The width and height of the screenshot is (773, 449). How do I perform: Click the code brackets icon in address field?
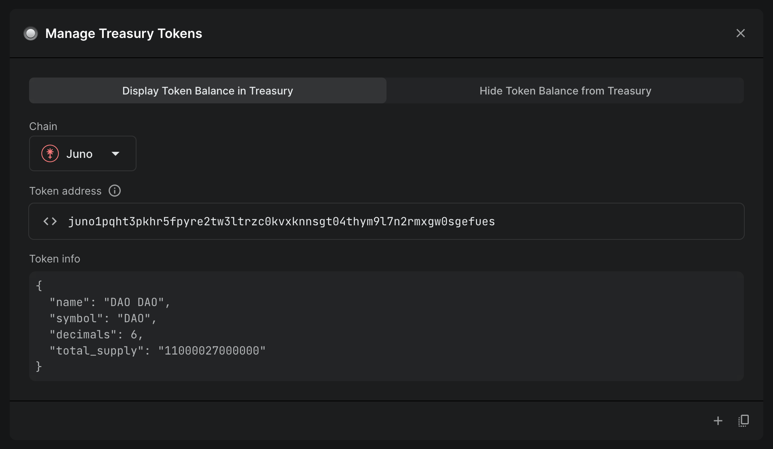[x=50, y=222]
